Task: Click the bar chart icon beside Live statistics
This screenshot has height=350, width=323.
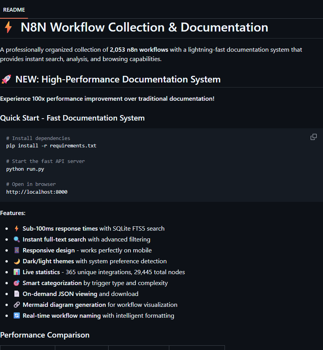Action: click(x=16, y=272)
